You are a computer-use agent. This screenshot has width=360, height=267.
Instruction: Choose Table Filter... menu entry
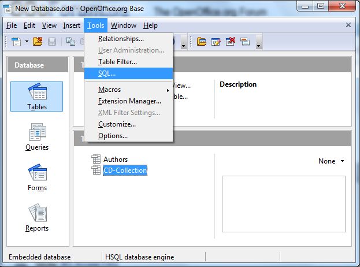128,62
